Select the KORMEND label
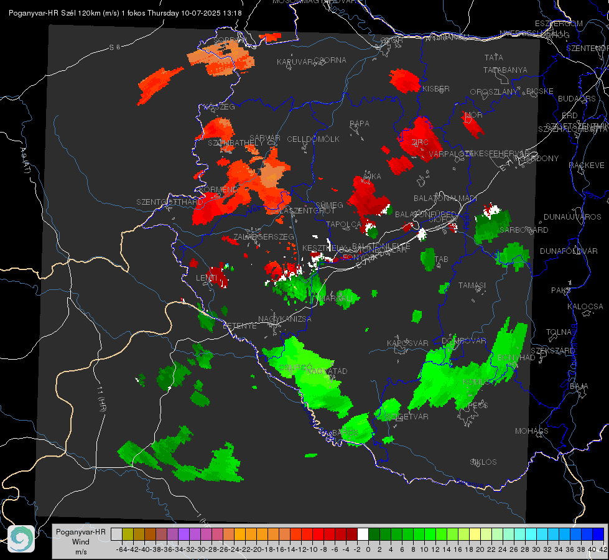The width and height of the screenshot is (609, 560). coord(218,190)
